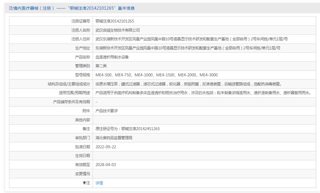Click the 生效日期 row label
Screen dimensions: 320x193
pyautogui.click(x=82, y=156)
